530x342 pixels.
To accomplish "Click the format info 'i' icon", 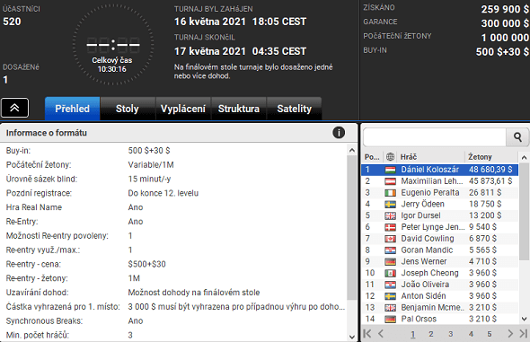I will (339, 133).
